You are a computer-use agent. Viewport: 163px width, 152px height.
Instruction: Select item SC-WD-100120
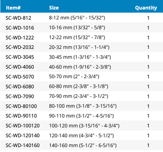[x=23, y=126]
